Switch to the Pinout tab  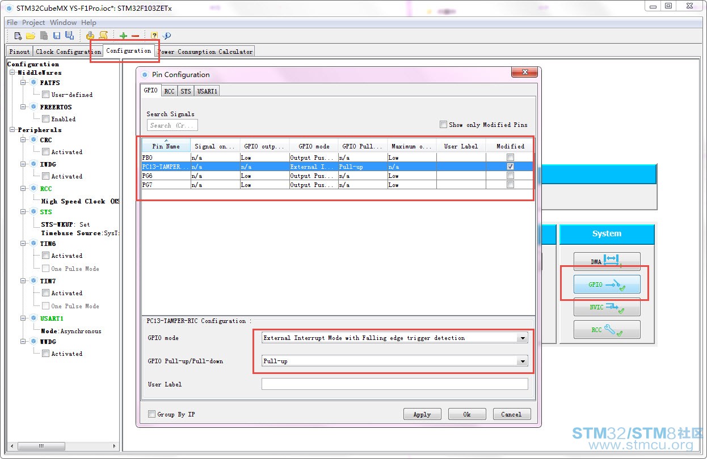pos(19,52)
